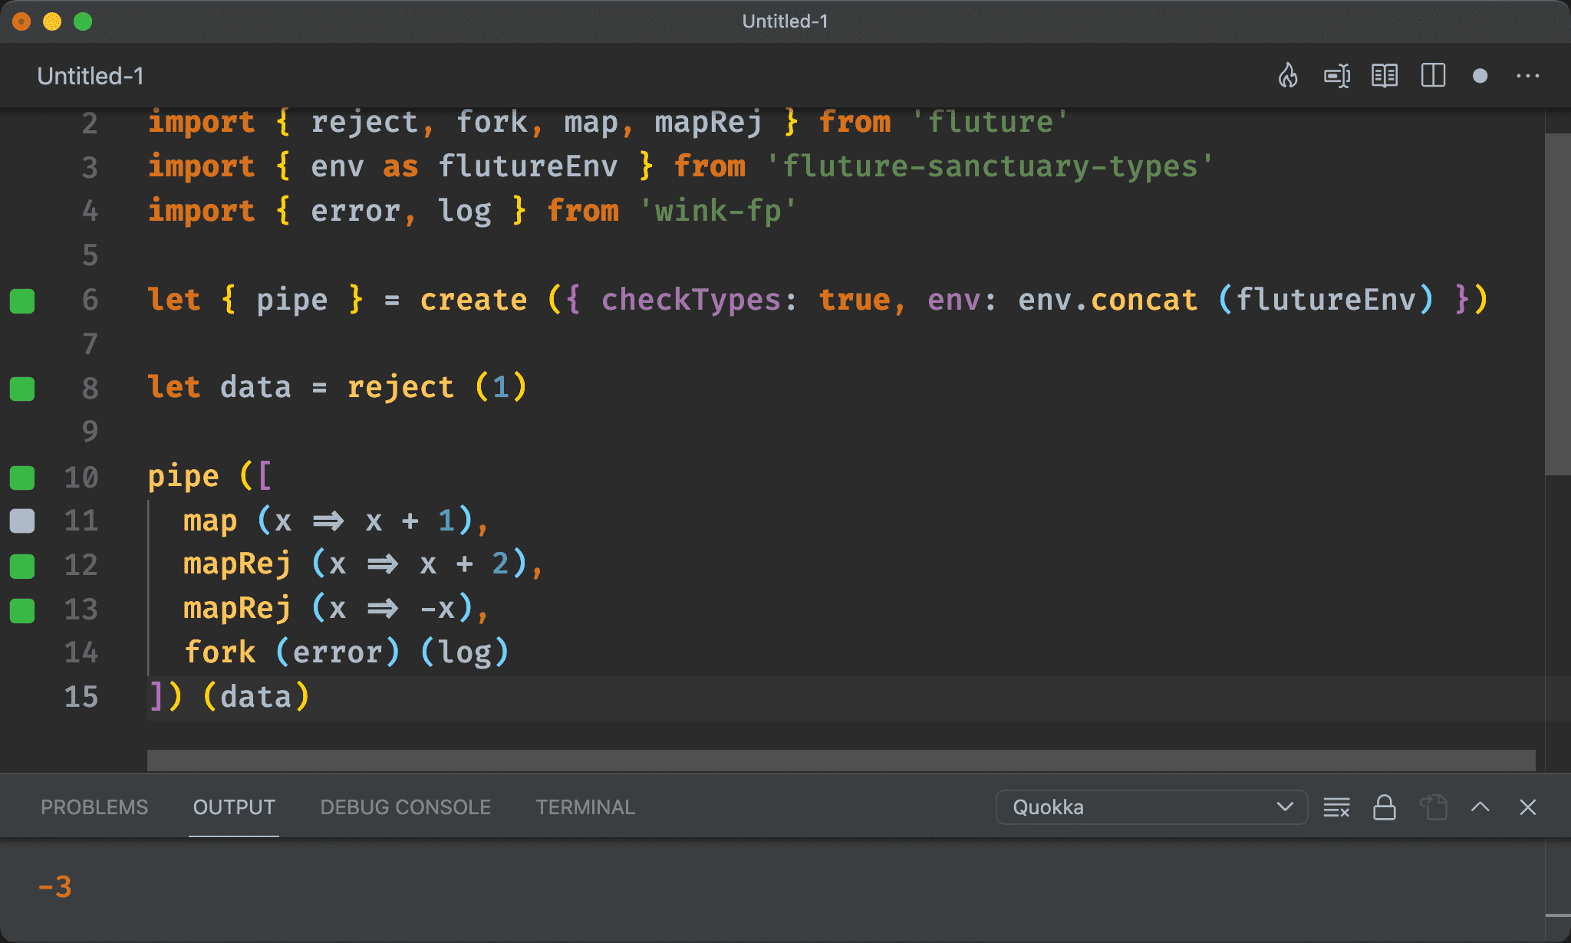Screen dimensions: 1571x943
Task: Click the green coverage marker on line 12
Action: pos(22,566)
